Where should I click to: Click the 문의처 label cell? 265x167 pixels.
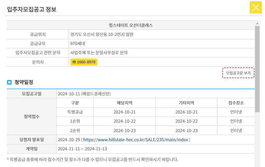pyautogui.click(x=38, y=62)
